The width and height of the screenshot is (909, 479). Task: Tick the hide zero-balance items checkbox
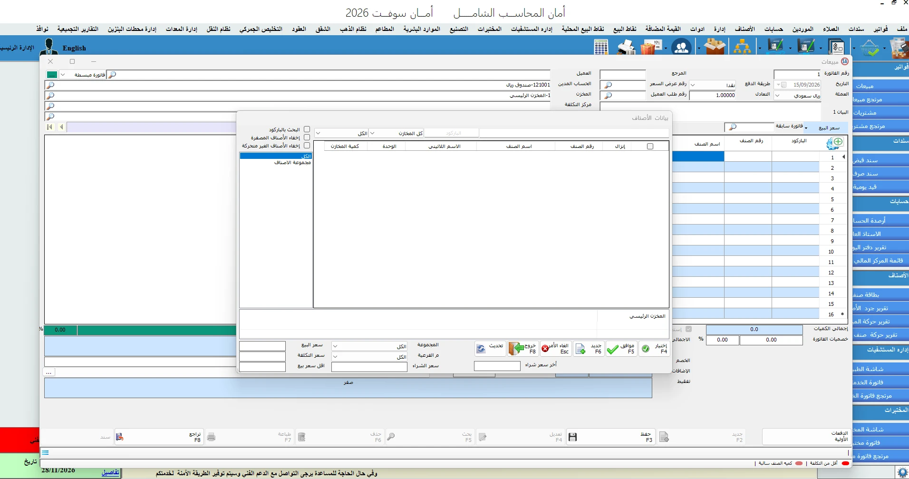tap(307, 137)
